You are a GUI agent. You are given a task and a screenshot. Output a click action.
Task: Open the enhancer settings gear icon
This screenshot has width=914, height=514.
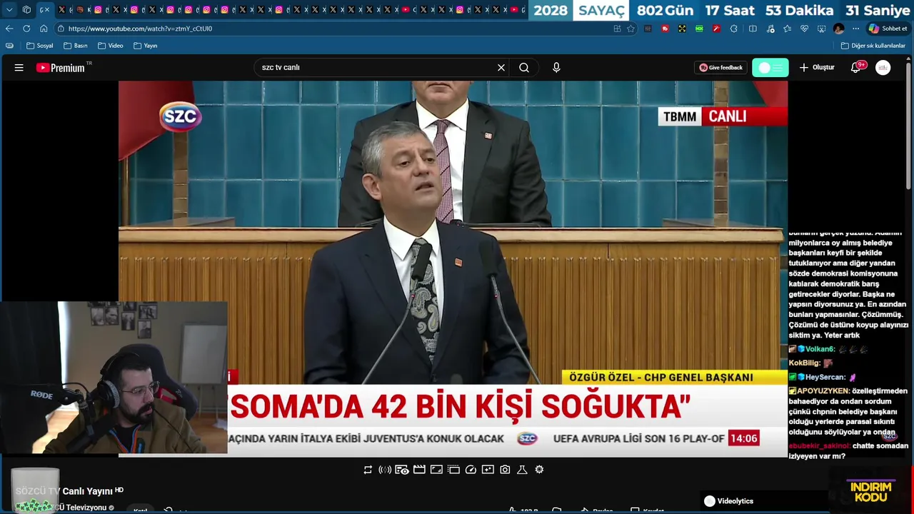[x=539, y=470]
